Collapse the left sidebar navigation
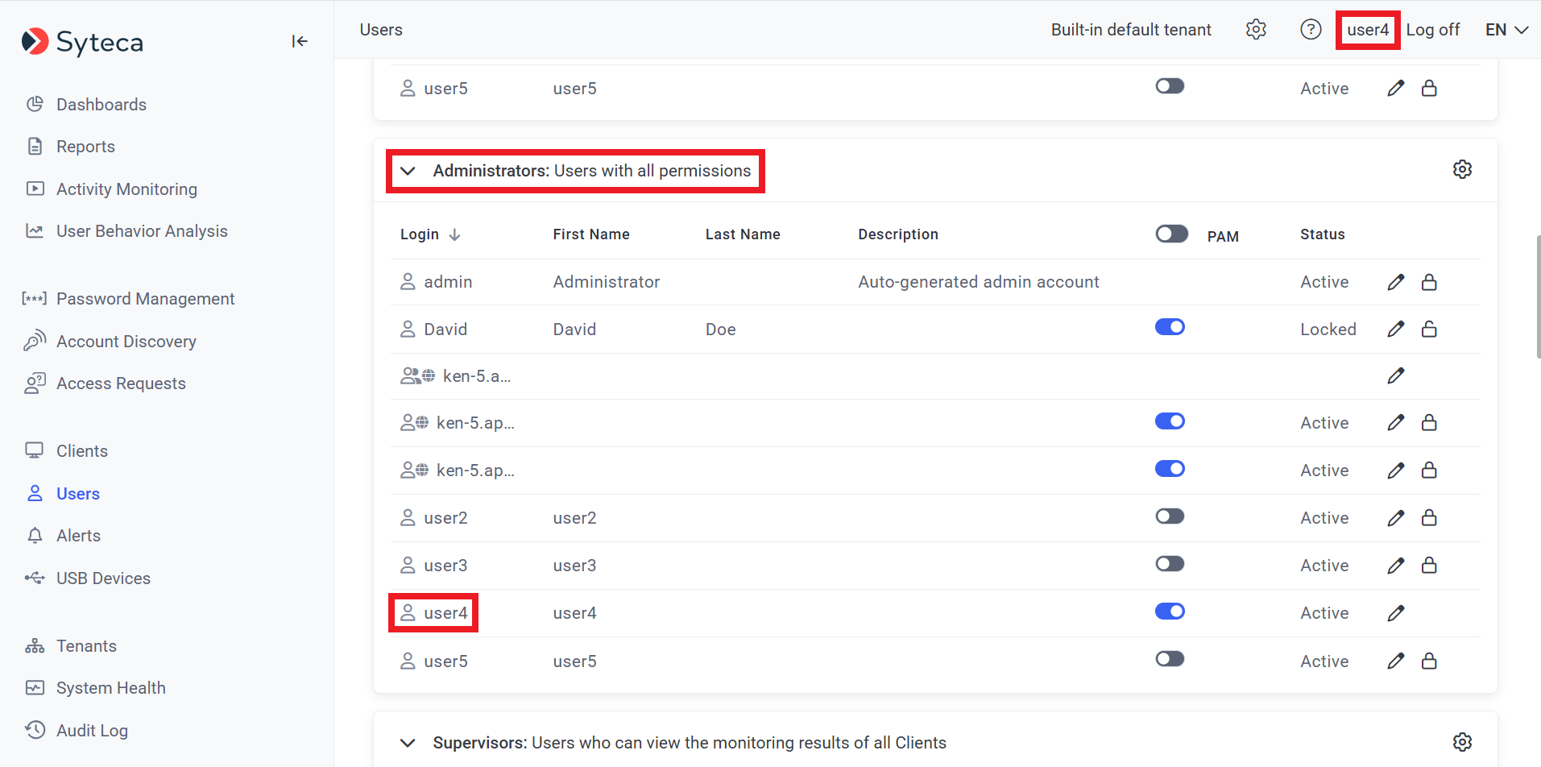The height and width of the screenshot is (767, 1541). click(300, 41)
